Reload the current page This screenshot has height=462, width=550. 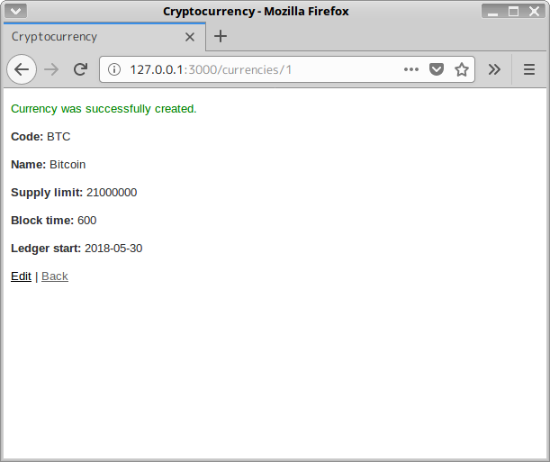coord(80,69)
